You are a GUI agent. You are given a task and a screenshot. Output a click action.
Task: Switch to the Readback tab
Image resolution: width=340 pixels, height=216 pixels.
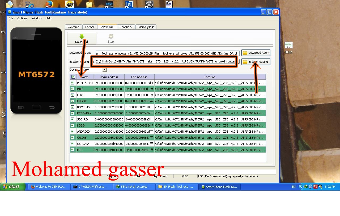pos(126,27)
